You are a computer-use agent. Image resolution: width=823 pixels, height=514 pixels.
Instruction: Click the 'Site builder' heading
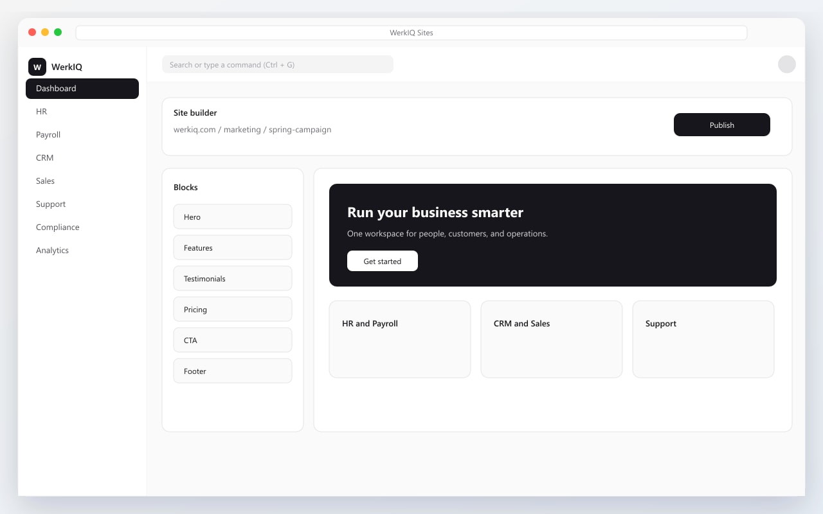[195, 113]
